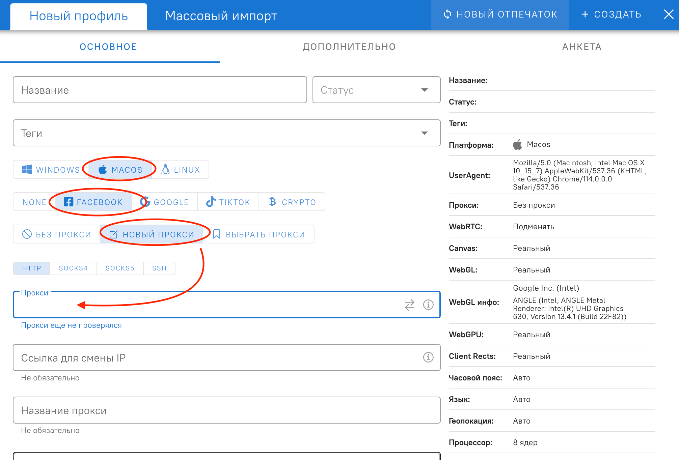The image size is (679, 460).
Task: Click the Название input field
Action: point(160,90)
